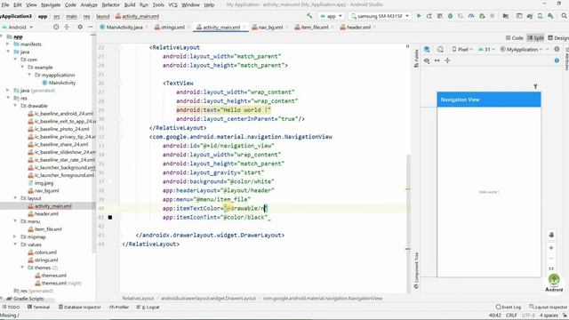Reset preview zoom to 1:1

[551, 268]
